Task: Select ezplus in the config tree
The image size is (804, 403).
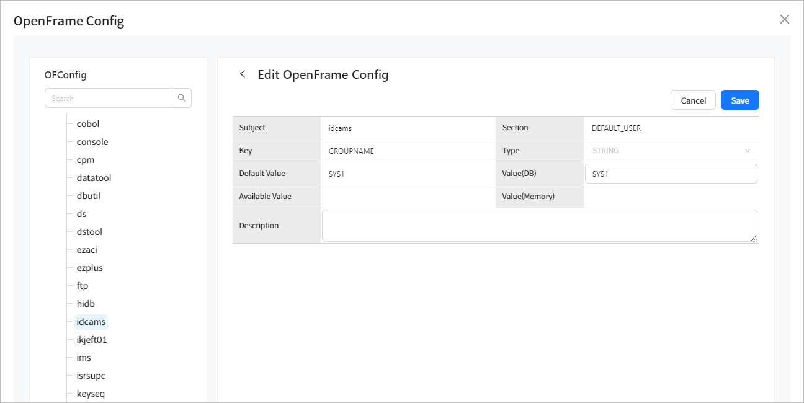Action: click(90, 268)
